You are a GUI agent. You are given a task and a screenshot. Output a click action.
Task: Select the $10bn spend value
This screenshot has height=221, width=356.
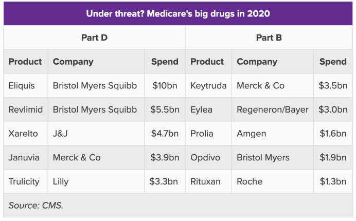[166, 86]
